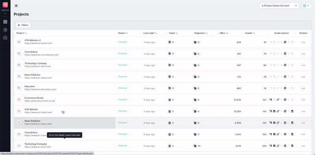Click the web crawl icon in the Education row
This screenshot has height=155, width=315.
coord(285,88)
